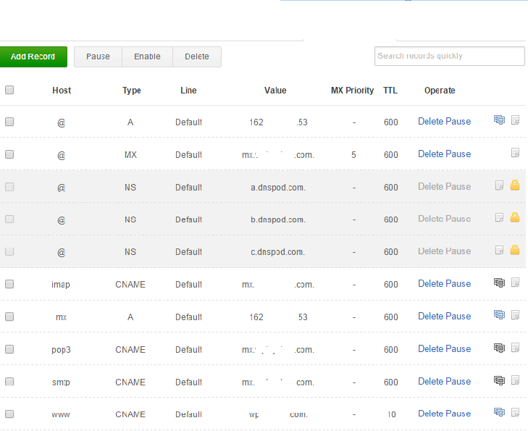Tick the checkbox for the www record

(x=9, y=414)
